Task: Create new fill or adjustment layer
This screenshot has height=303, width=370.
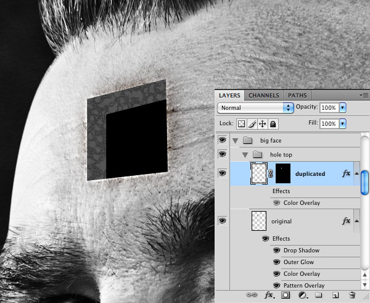Action: pyautogui.click(x=302, y=295)
